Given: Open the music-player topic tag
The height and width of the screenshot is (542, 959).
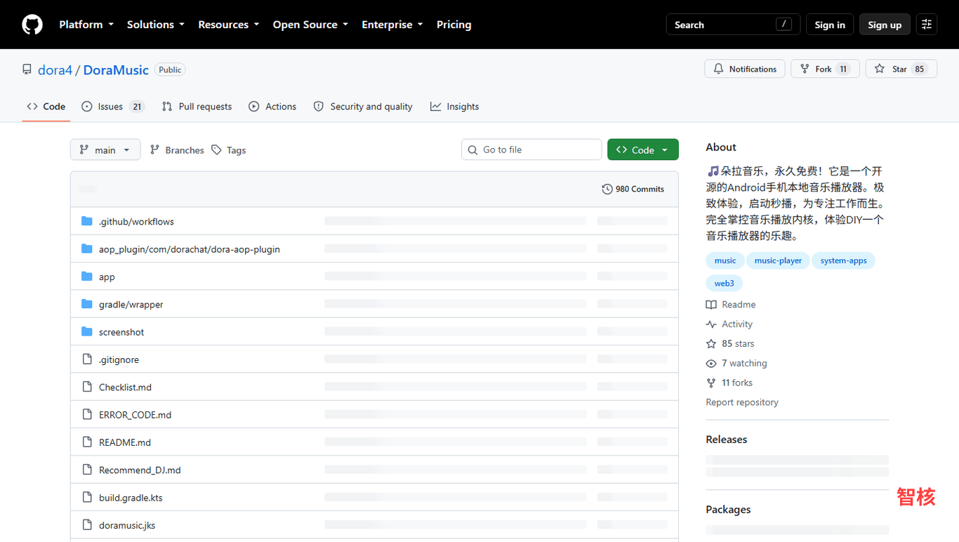Looking at the screenshot, I should pyautogui.click(x=778, y=260).
